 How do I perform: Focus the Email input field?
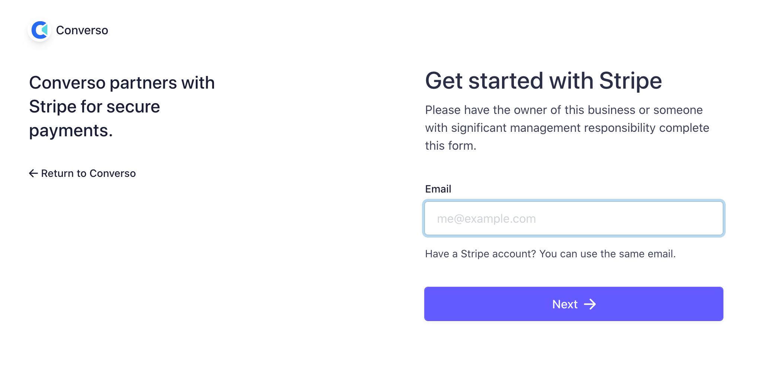[x=574, y=218]
